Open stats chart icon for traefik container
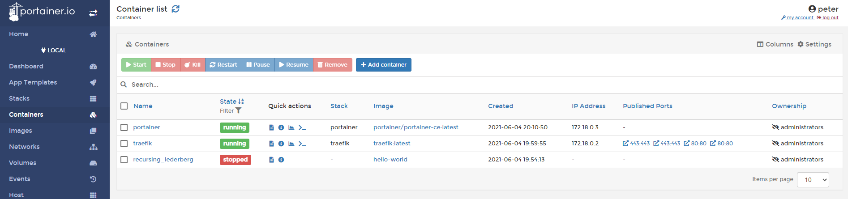The height and width of the screenshot is (199, 848). [291, 144]
